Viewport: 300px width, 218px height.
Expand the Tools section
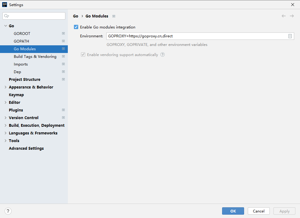tap(5, 141)
